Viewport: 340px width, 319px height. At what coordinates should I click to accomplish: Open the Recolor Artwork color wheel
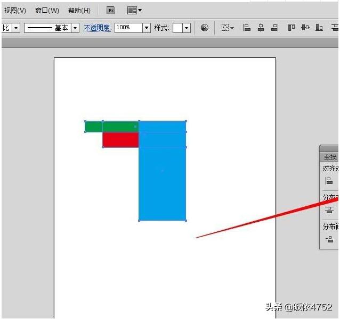click(205, 28)
